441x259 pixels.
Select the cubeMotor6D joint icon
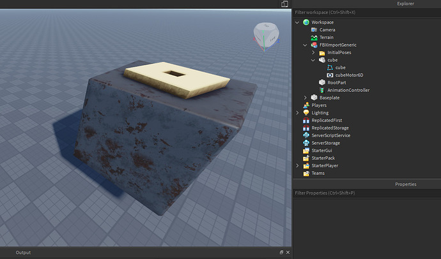coord(330,75)
